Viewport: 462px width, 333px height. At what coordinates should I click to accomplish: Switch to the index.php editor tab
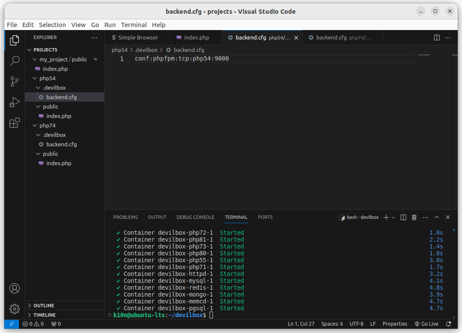click(x=196, y=38)
